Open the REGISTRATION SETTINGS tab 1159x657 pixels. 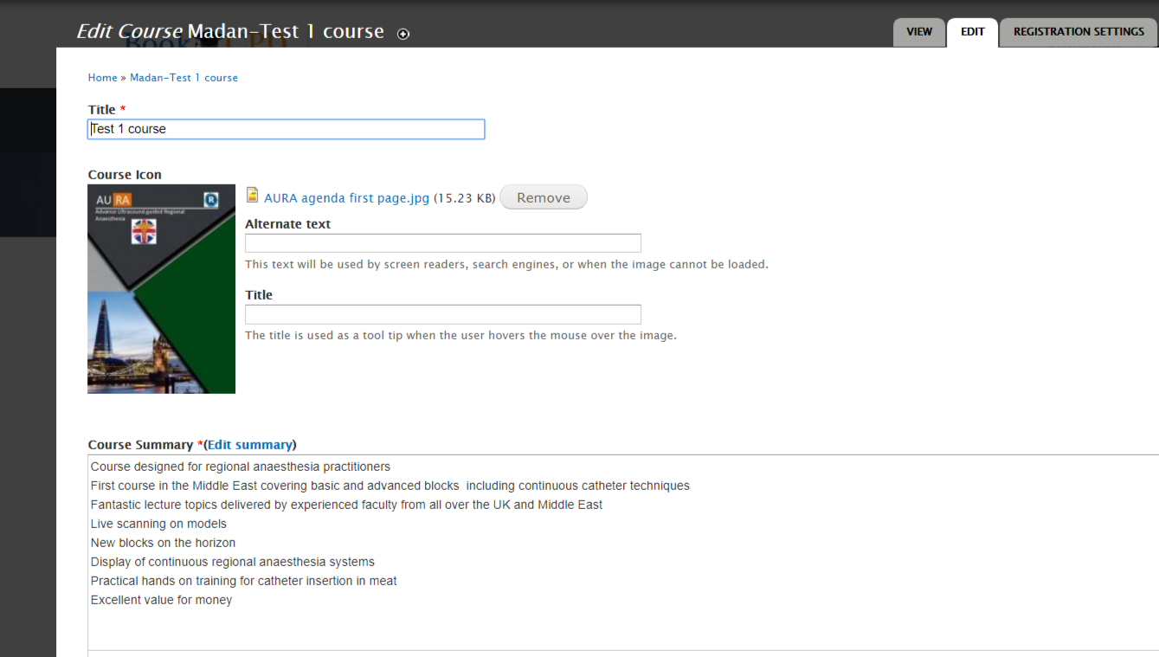1079,32
